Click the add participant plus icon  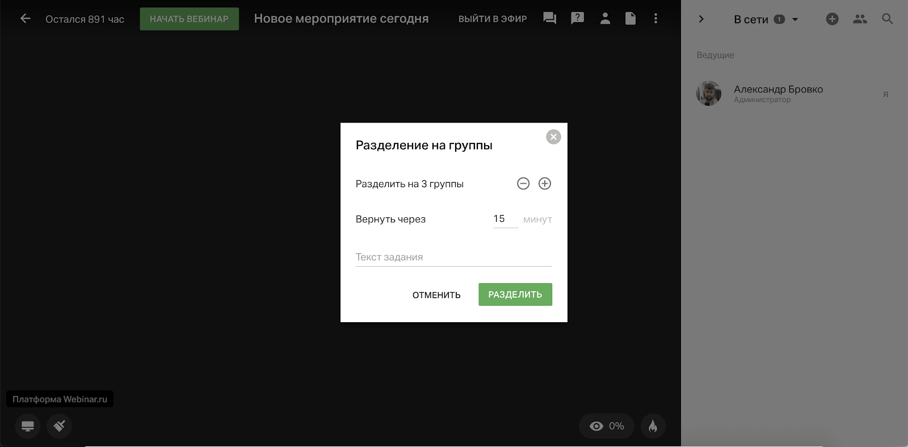point(832,19)
